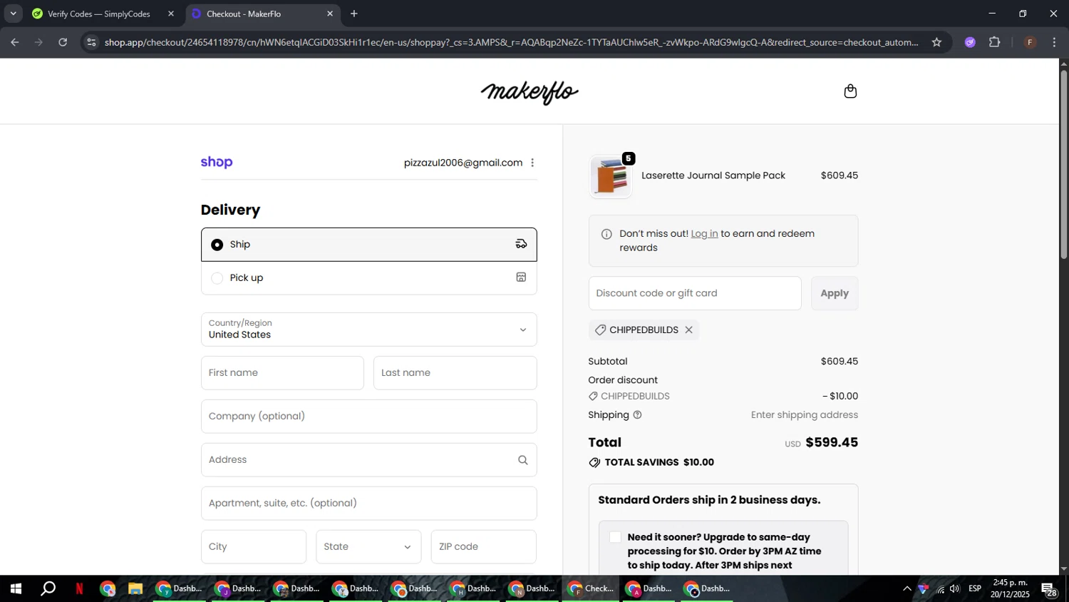Open Chrome three-dot menu
This screenshot has height=602, width=1069.
point(1054,42)
